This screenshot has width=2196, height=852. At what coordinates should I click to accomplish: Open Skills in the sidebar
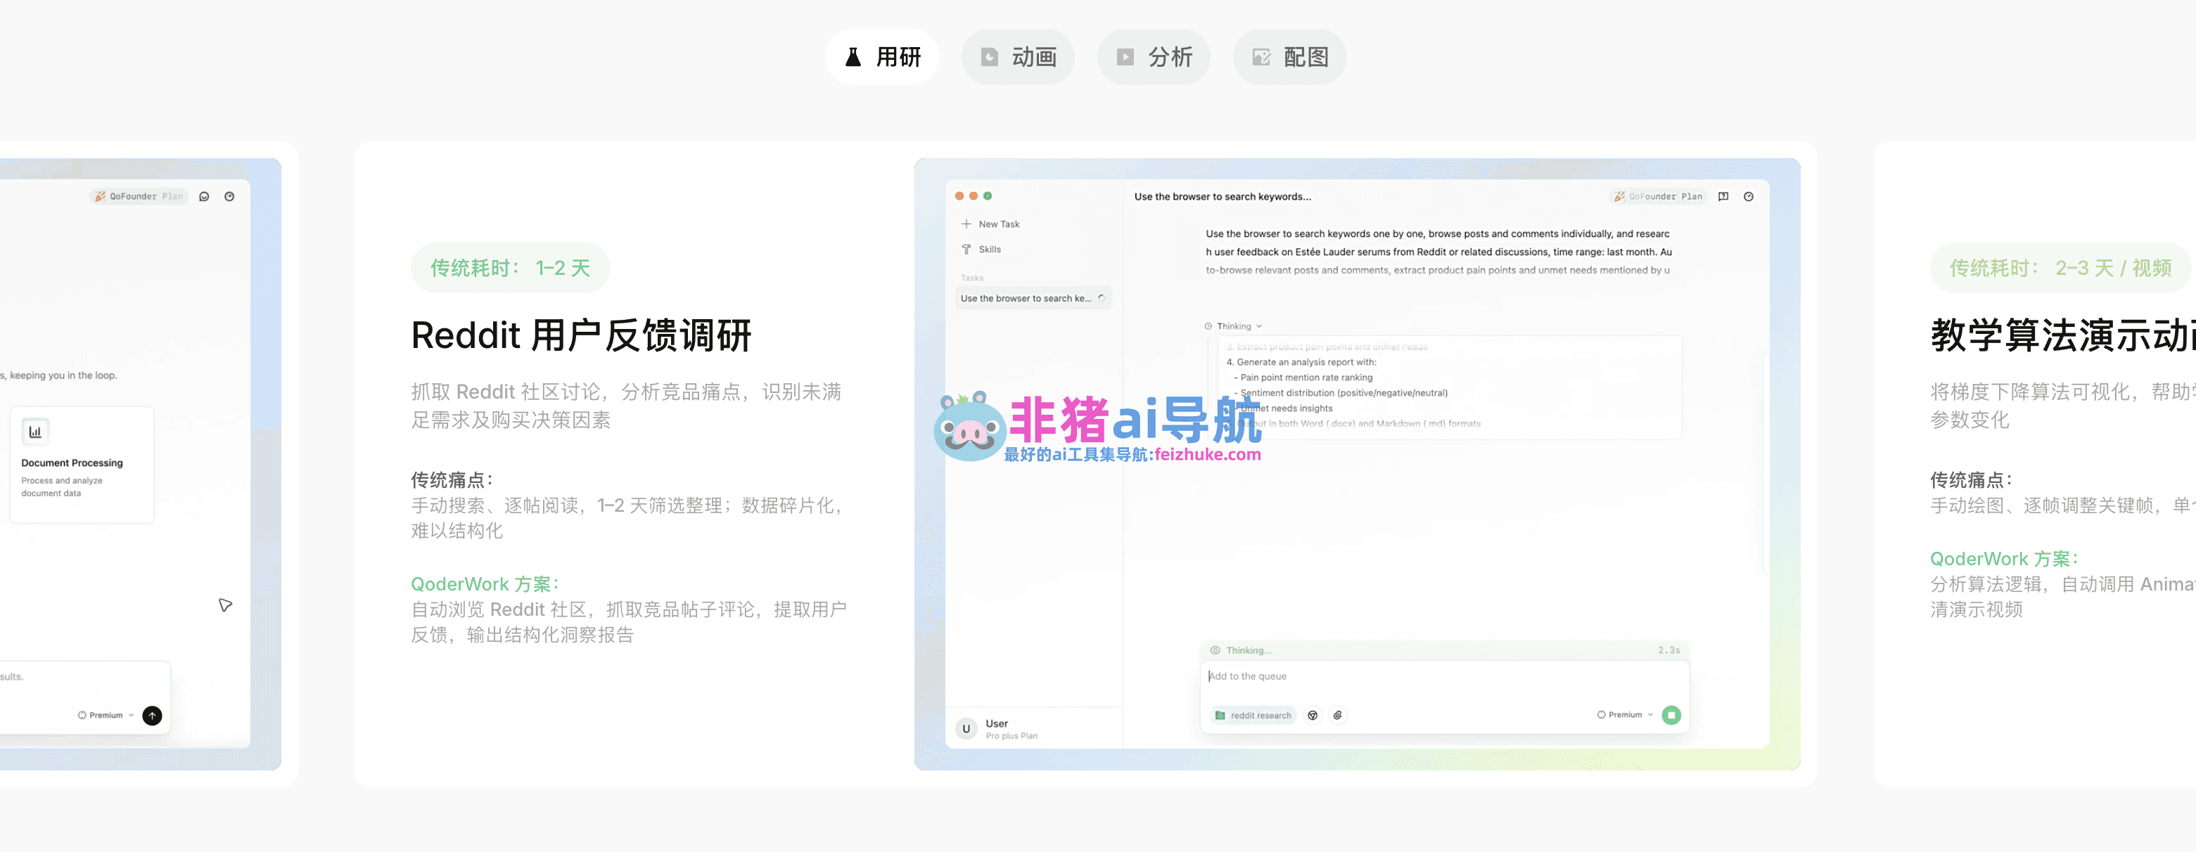(x=989, y=250)
